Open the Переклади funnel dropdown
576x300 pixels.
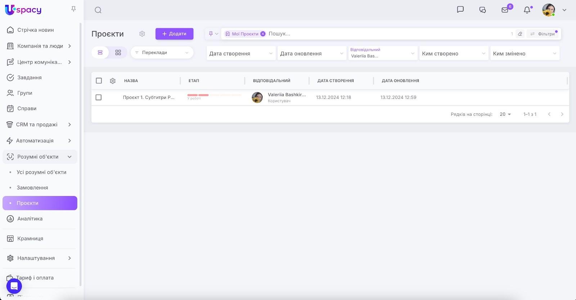tap(162, 53)
